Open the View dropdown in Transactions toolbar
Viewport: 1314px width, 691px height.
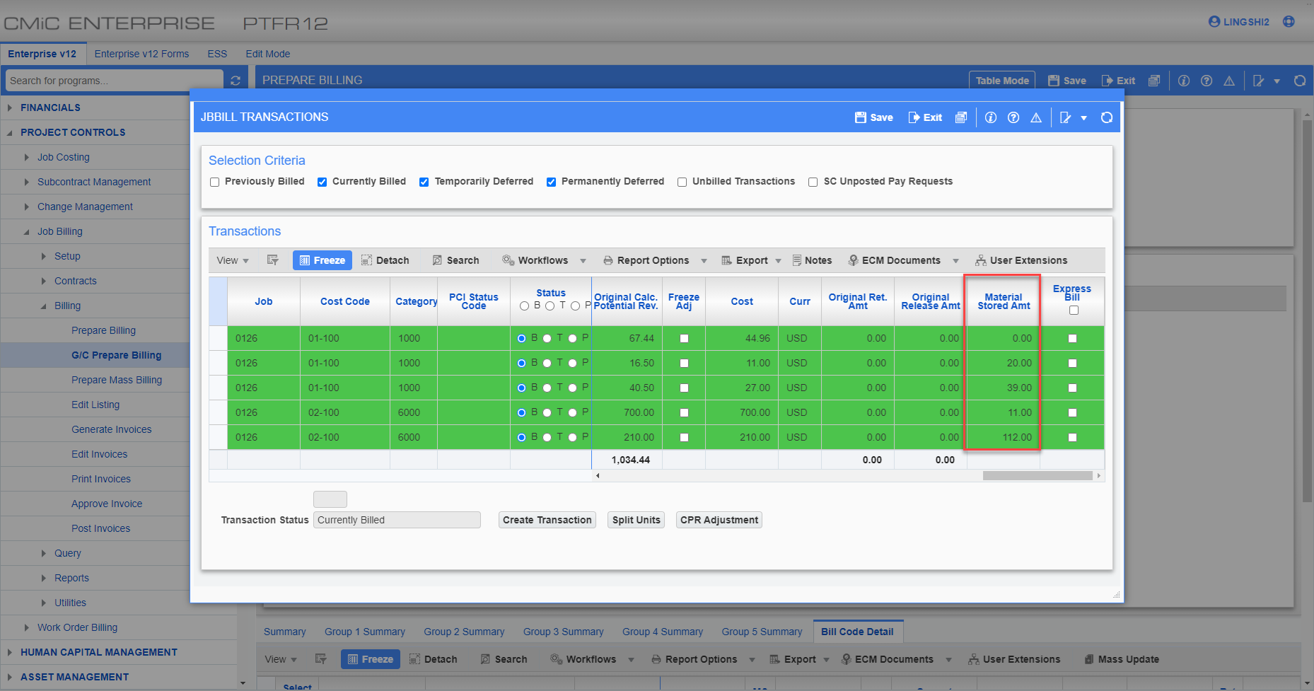[x=231, y=260]
